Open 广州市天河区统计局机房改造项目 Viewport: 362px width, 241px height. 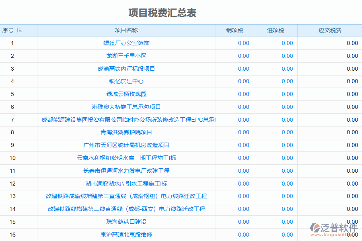tap(126, 145)
